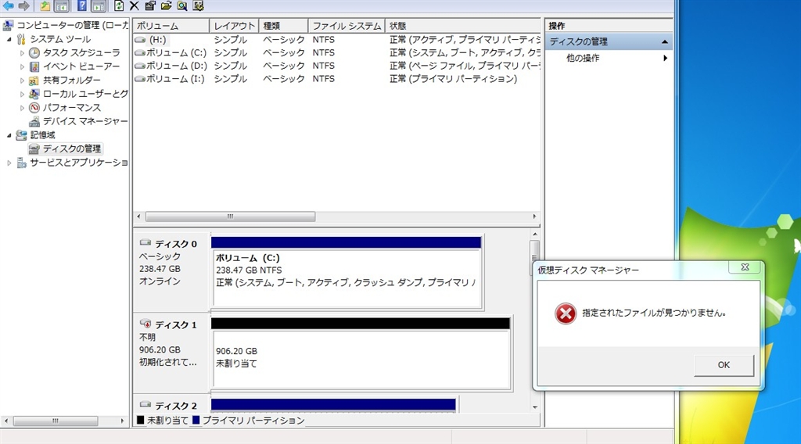
Task: Collapse the ディスクの管理 actions section arrow
Action: tap(665, 42)
